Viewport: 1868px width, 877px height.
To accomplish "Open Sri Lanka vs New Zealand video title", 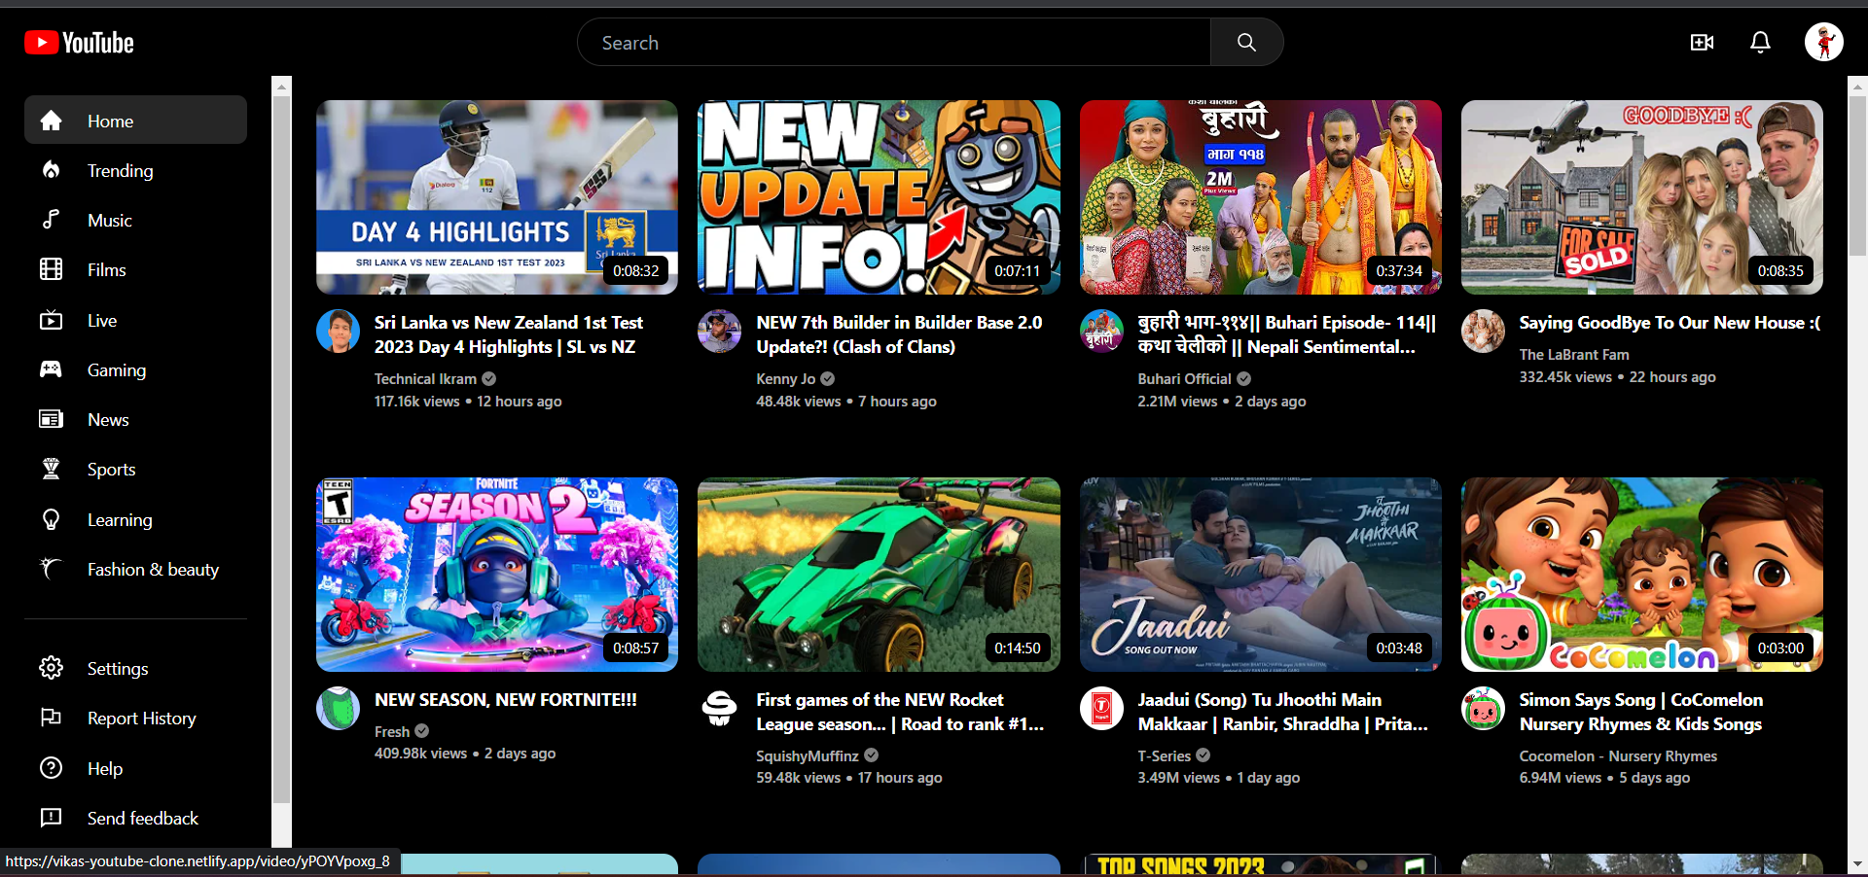I will (x=509, y=334).
